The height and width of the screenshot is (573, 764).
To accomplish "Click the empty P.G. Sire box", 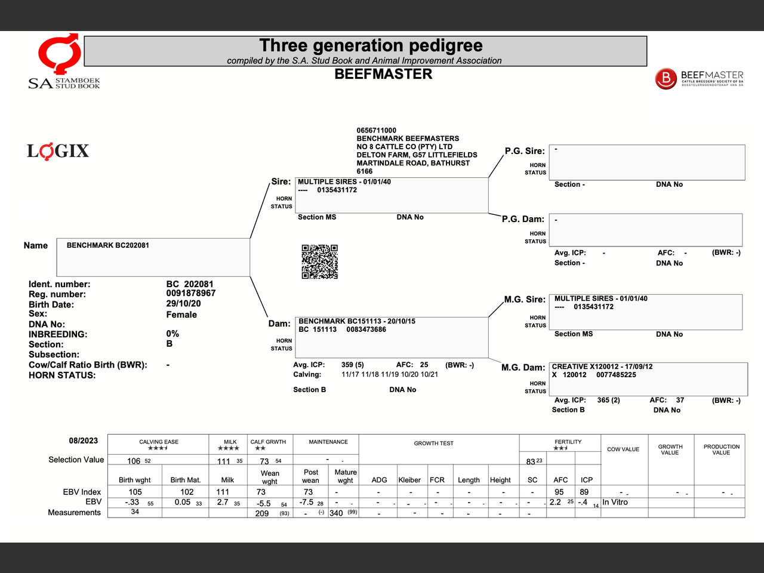I will 647,162.
